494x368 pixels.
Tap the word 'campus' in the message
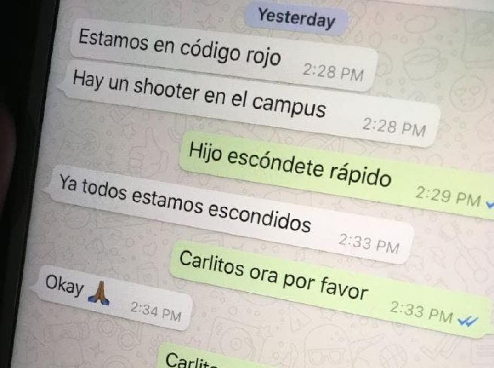click(x=289, y=106)
